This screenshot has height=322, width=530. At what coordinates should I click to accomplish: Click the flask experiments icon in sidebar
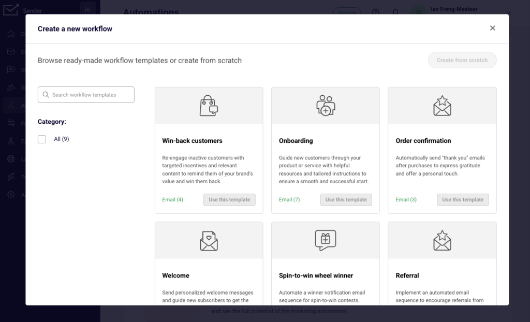tap(10, 141)
